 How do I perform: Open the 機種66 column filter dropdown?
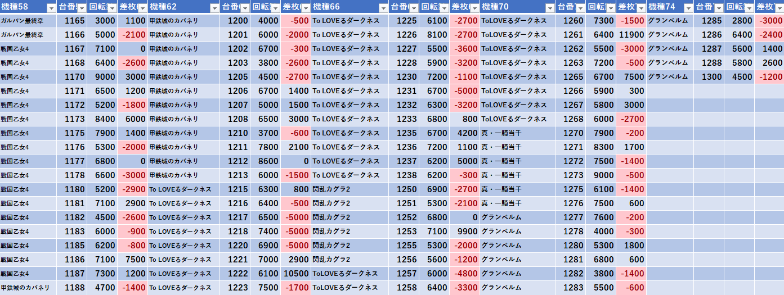383,8
